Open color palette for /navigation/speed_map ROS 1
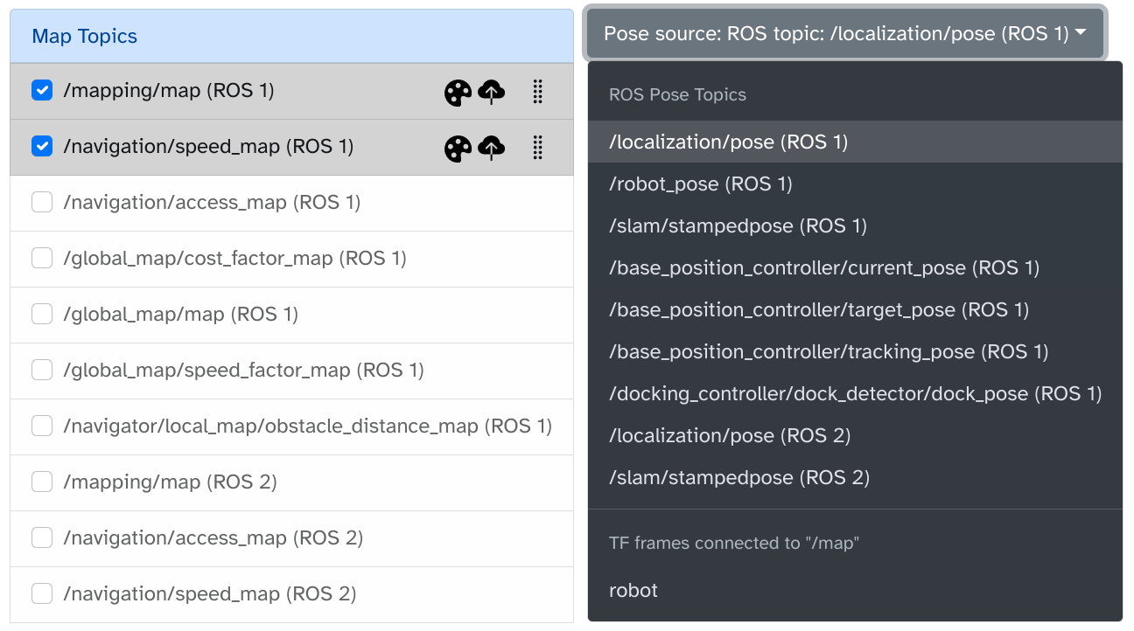This screenshot has width=1134, height=631. pos(458,149)
